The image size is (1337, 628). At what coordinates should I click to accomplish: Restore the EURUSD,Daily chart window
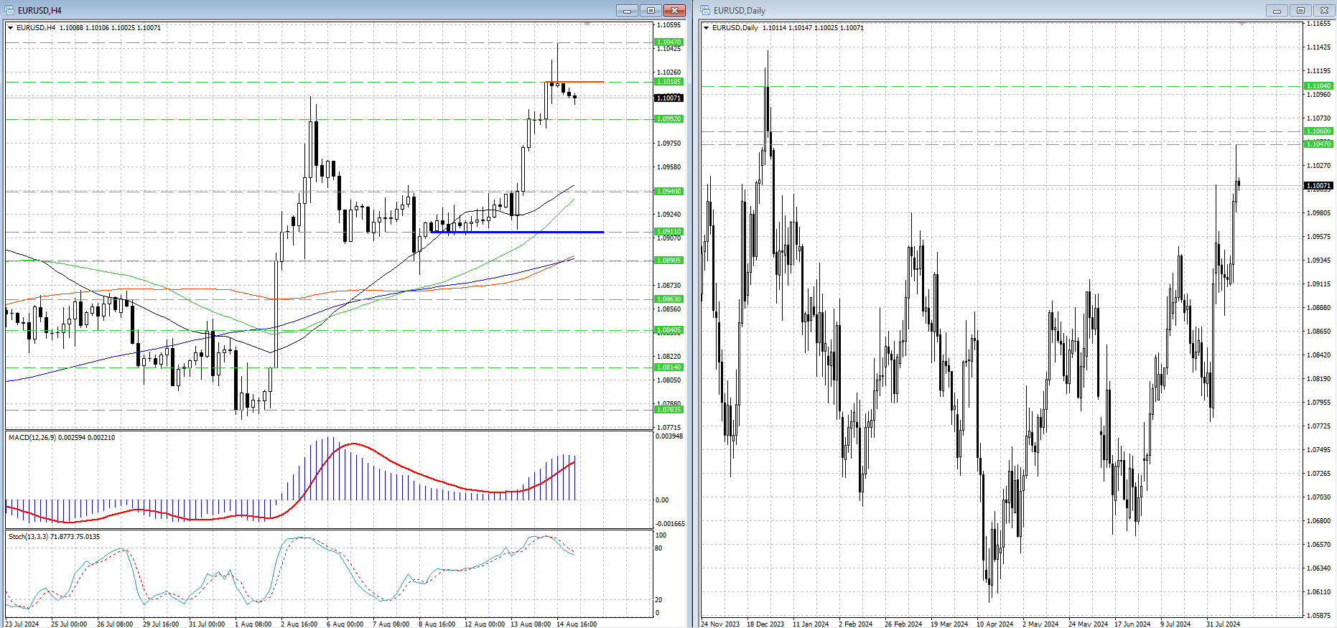pos(1300,10)
